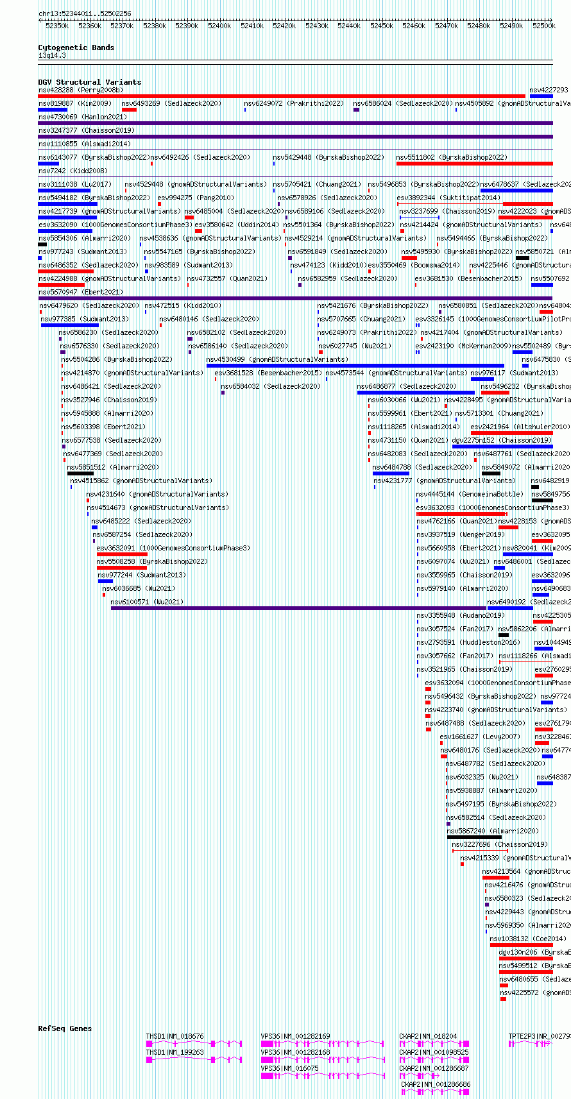Click the DGV Structural Variants track title
571x1099 pixels.
(89, 82)
